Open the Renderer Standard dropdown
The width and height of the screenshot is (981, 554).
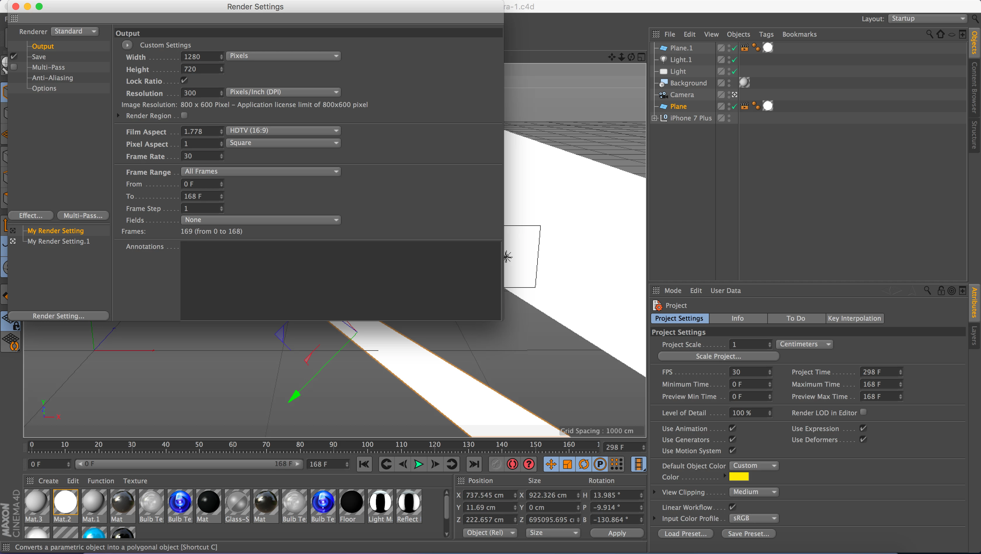75,31
